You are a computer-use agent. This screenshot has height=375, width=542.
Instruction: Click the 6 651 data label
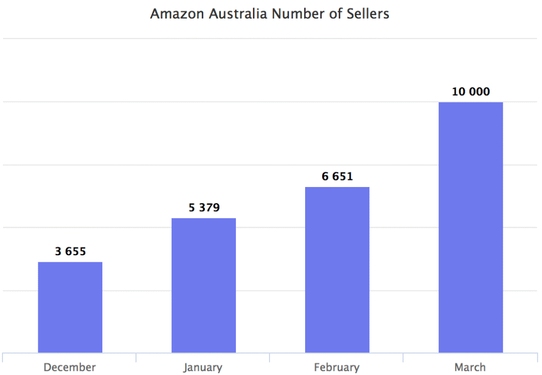[337, 176]
